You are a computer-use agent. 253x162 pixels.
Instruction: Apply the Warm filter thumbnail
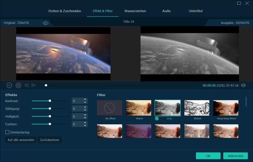139,108
